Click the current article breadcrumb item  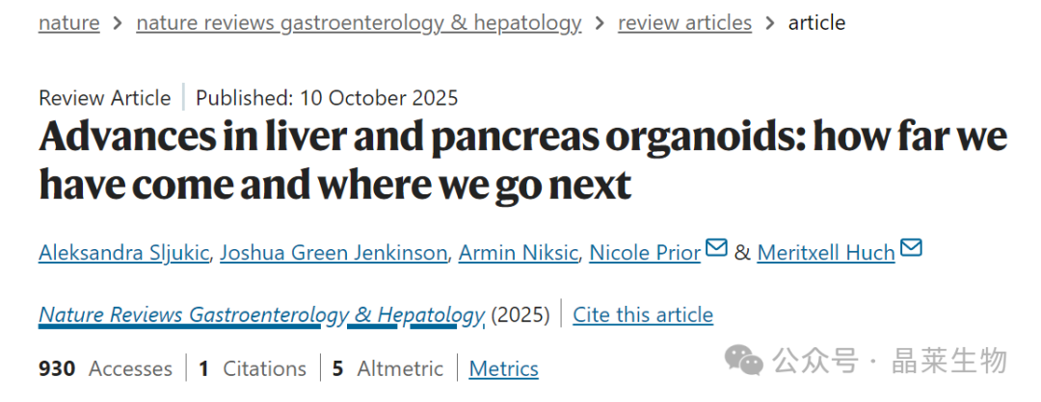(x=816, y=23)
